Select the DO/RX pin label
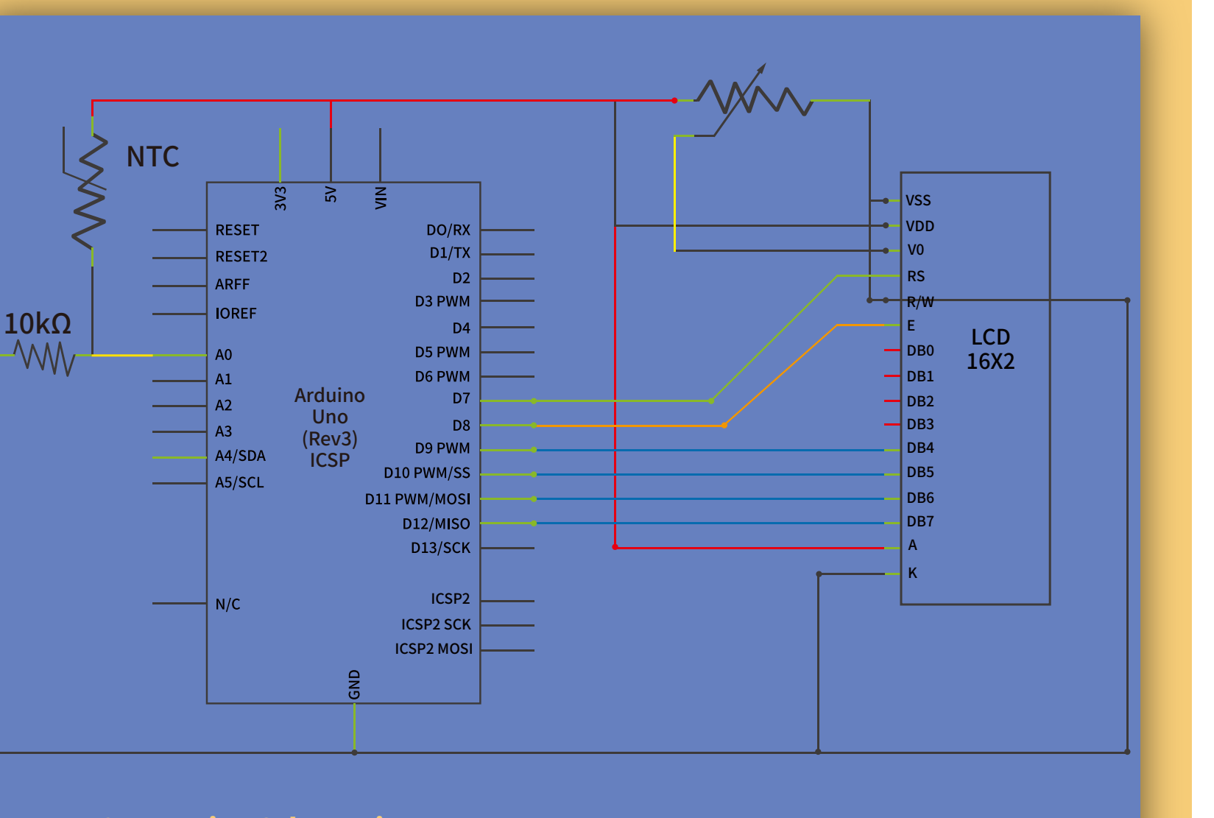This screenshot has width=1214, height=818. point(448,230)
